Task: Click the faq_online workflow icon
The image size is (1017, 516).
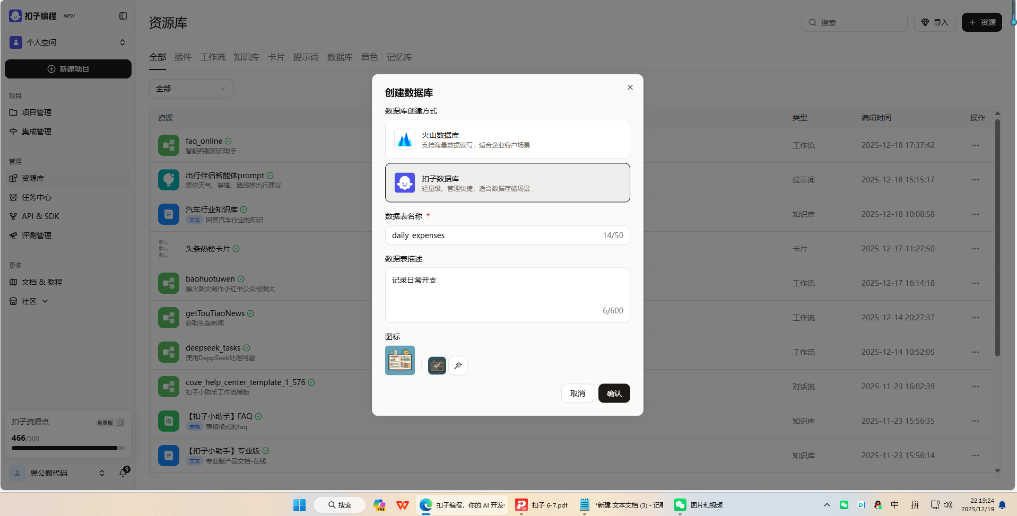Action: (169, 145)
